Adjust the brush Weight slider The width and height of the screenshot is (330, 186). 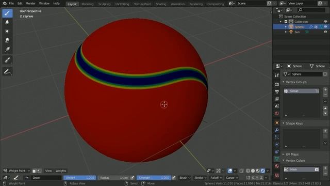(x=79, y=178)
